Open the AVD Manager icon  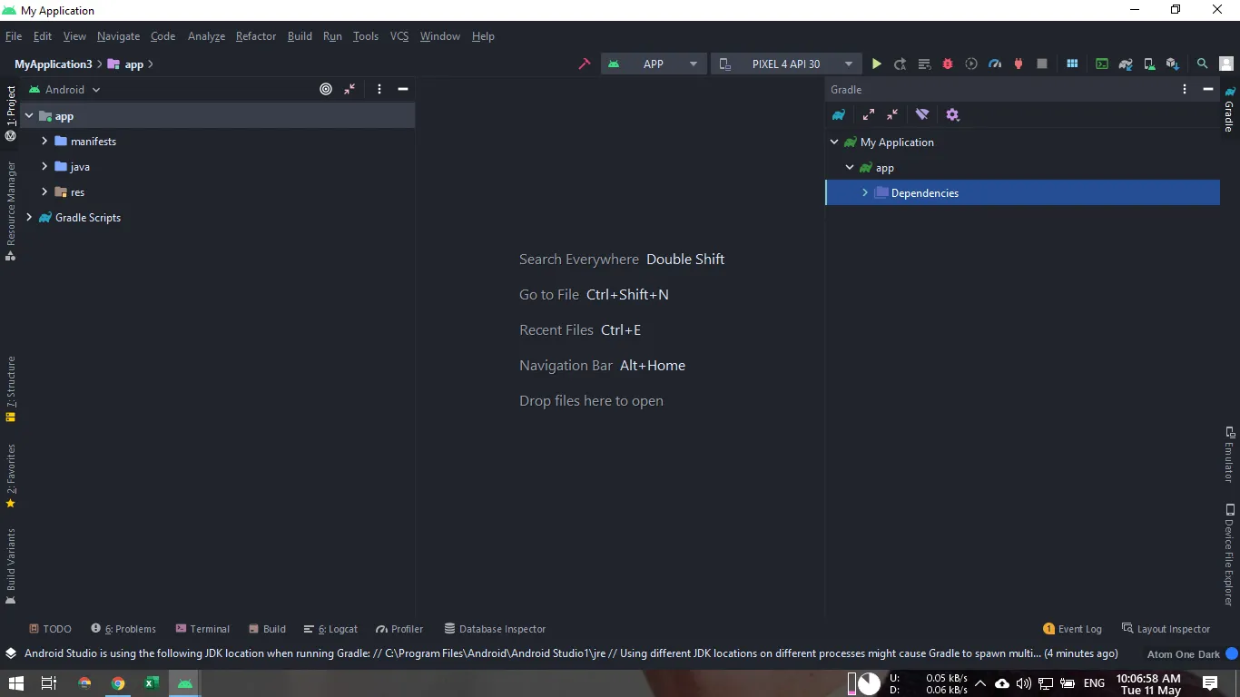(x=1149, y=64)
